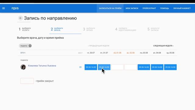Screen dimensions: 195x110
Task: Open doctor Ковалева Татьяна Львовна's profile
Action: click(42, 66)
